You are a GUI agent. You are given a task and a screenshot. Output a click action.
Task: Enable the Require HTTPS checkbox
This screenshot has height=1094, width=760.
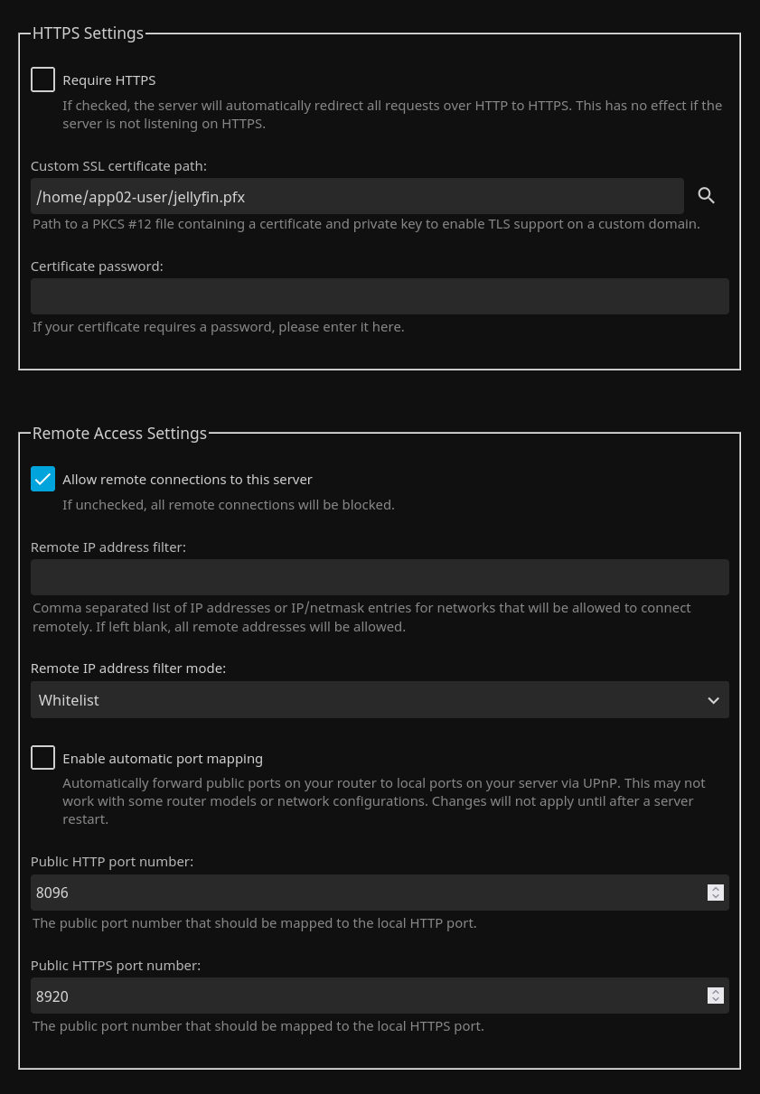43,79
